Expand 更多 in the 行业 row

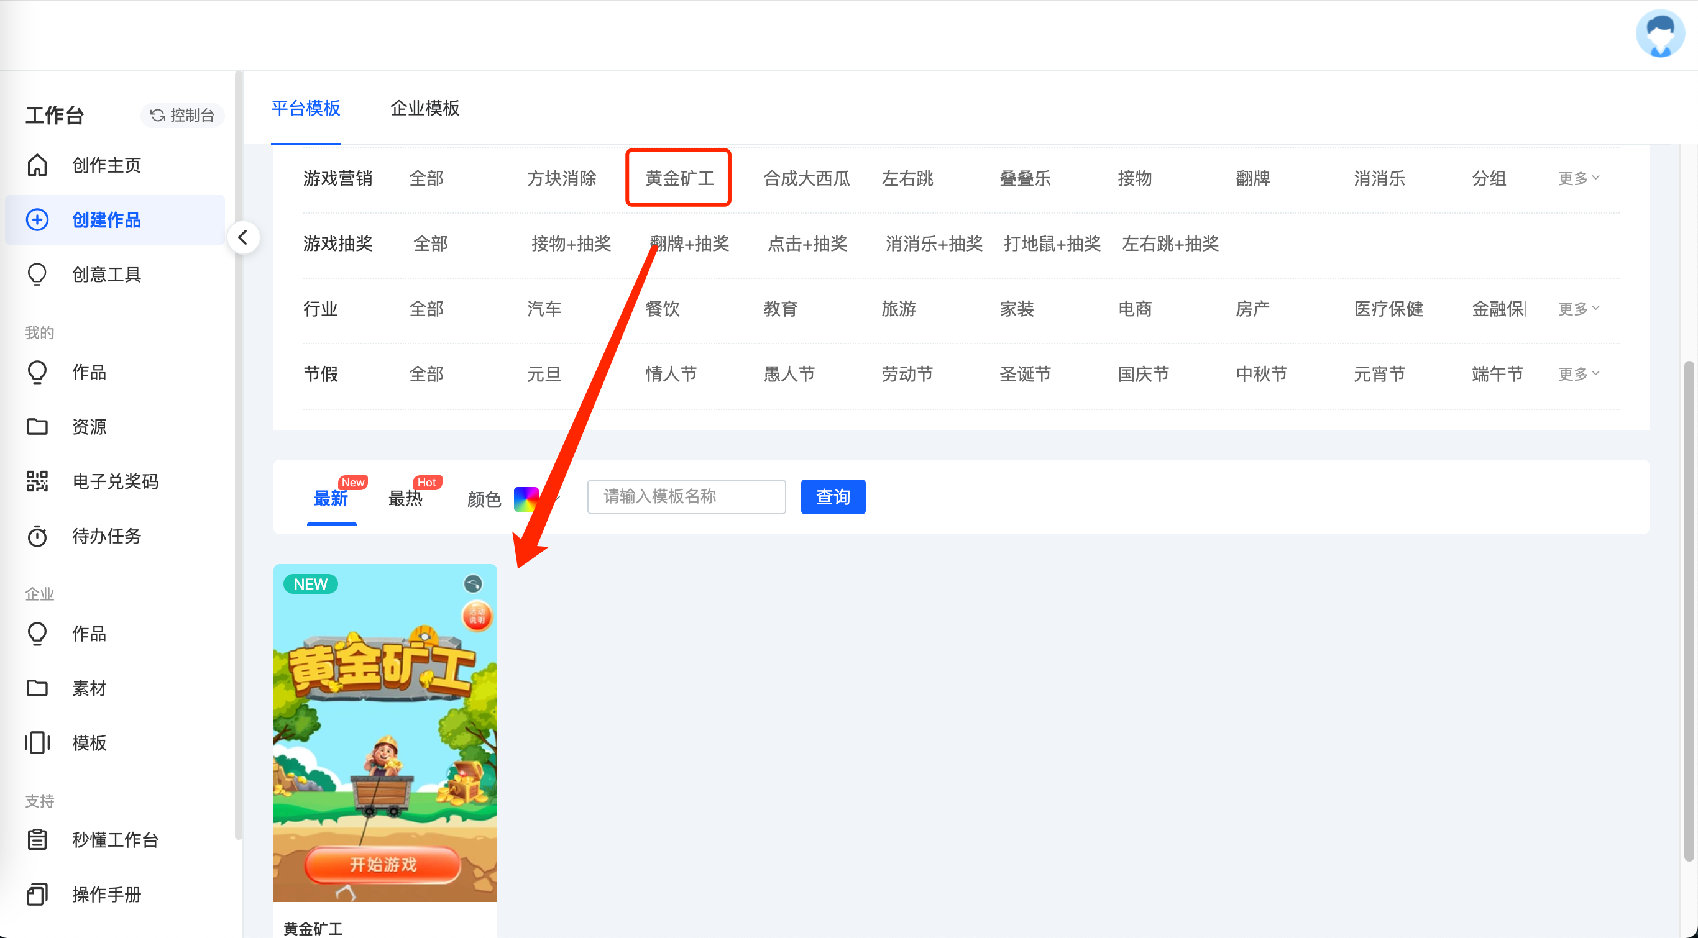point(1578,309)
